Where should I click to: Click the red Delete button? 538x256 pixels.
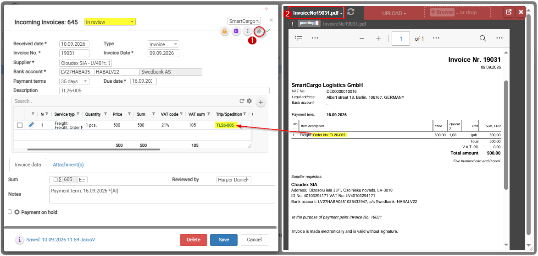(194, 240)
